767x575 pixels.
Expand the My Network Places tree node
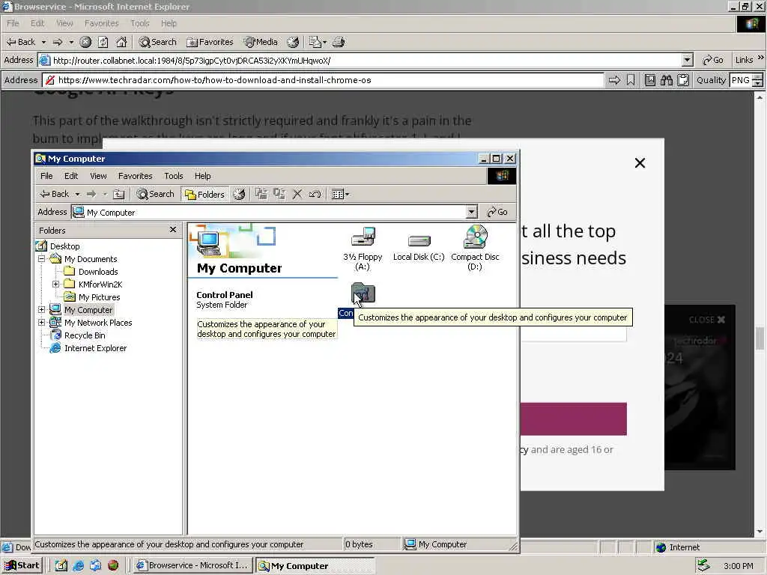[42, 322]
